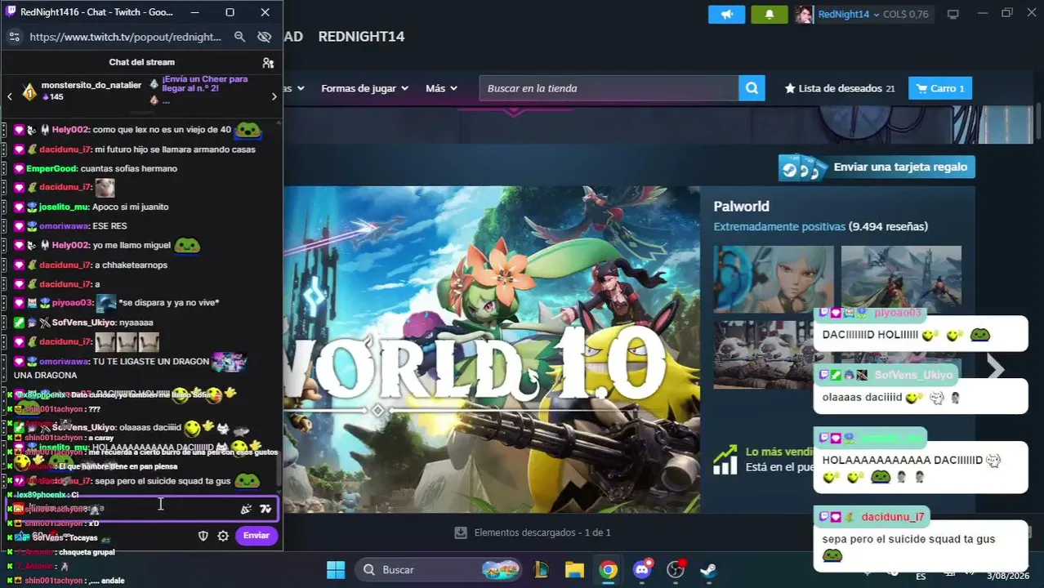Click RedNight14 profile avatar in Steam
Viewport: 1044px width, 588px height.
[804, 15]
